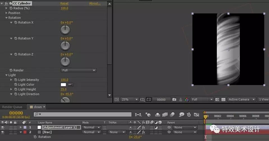Toggle the auto-keyframe stopwatch icon
269x141 pixels.
pyautogui.click(x=189, y=114)
